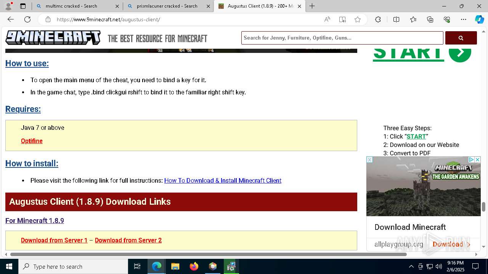Open 'For Minecraft 1.8.9' link
Screen dimensions: 488x274
tap(35, 221)
